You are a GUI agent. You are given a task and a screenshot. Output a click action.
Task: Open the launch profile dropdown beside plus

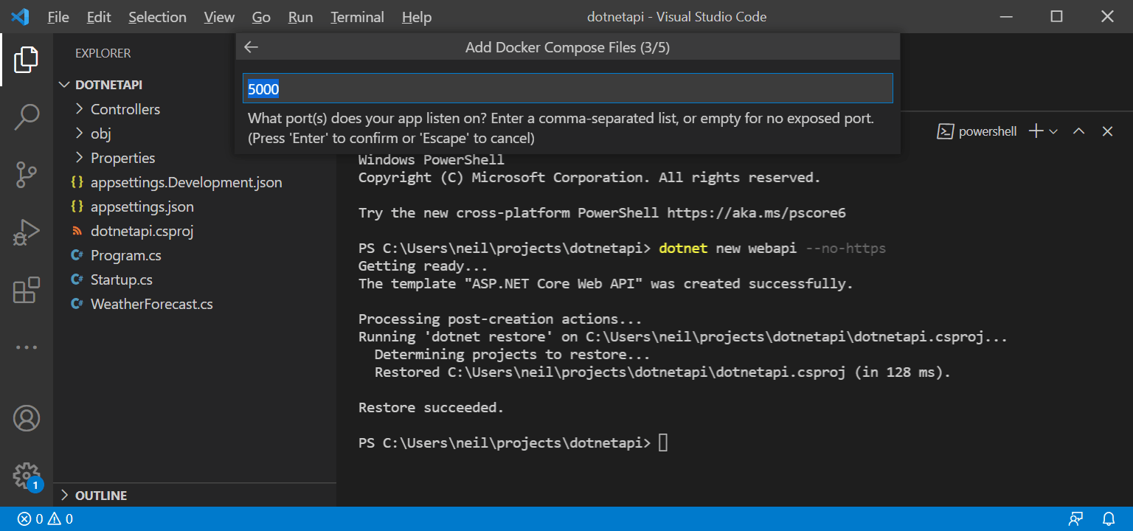click(x=1053, y=131)
